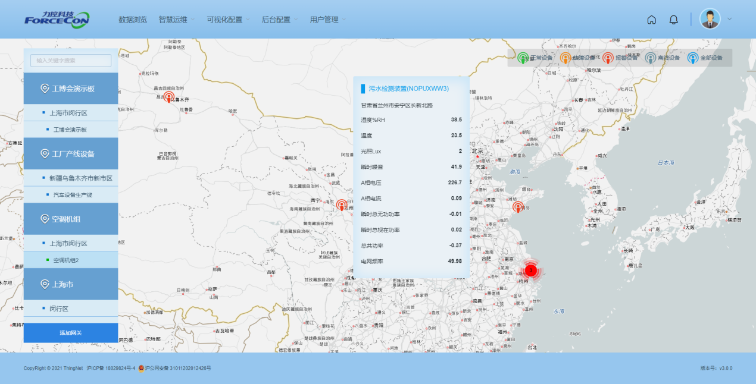This screenshot has width=756, height=384.
Task: Select the 工厂产线设备 group header
Action: coord(71,154)
